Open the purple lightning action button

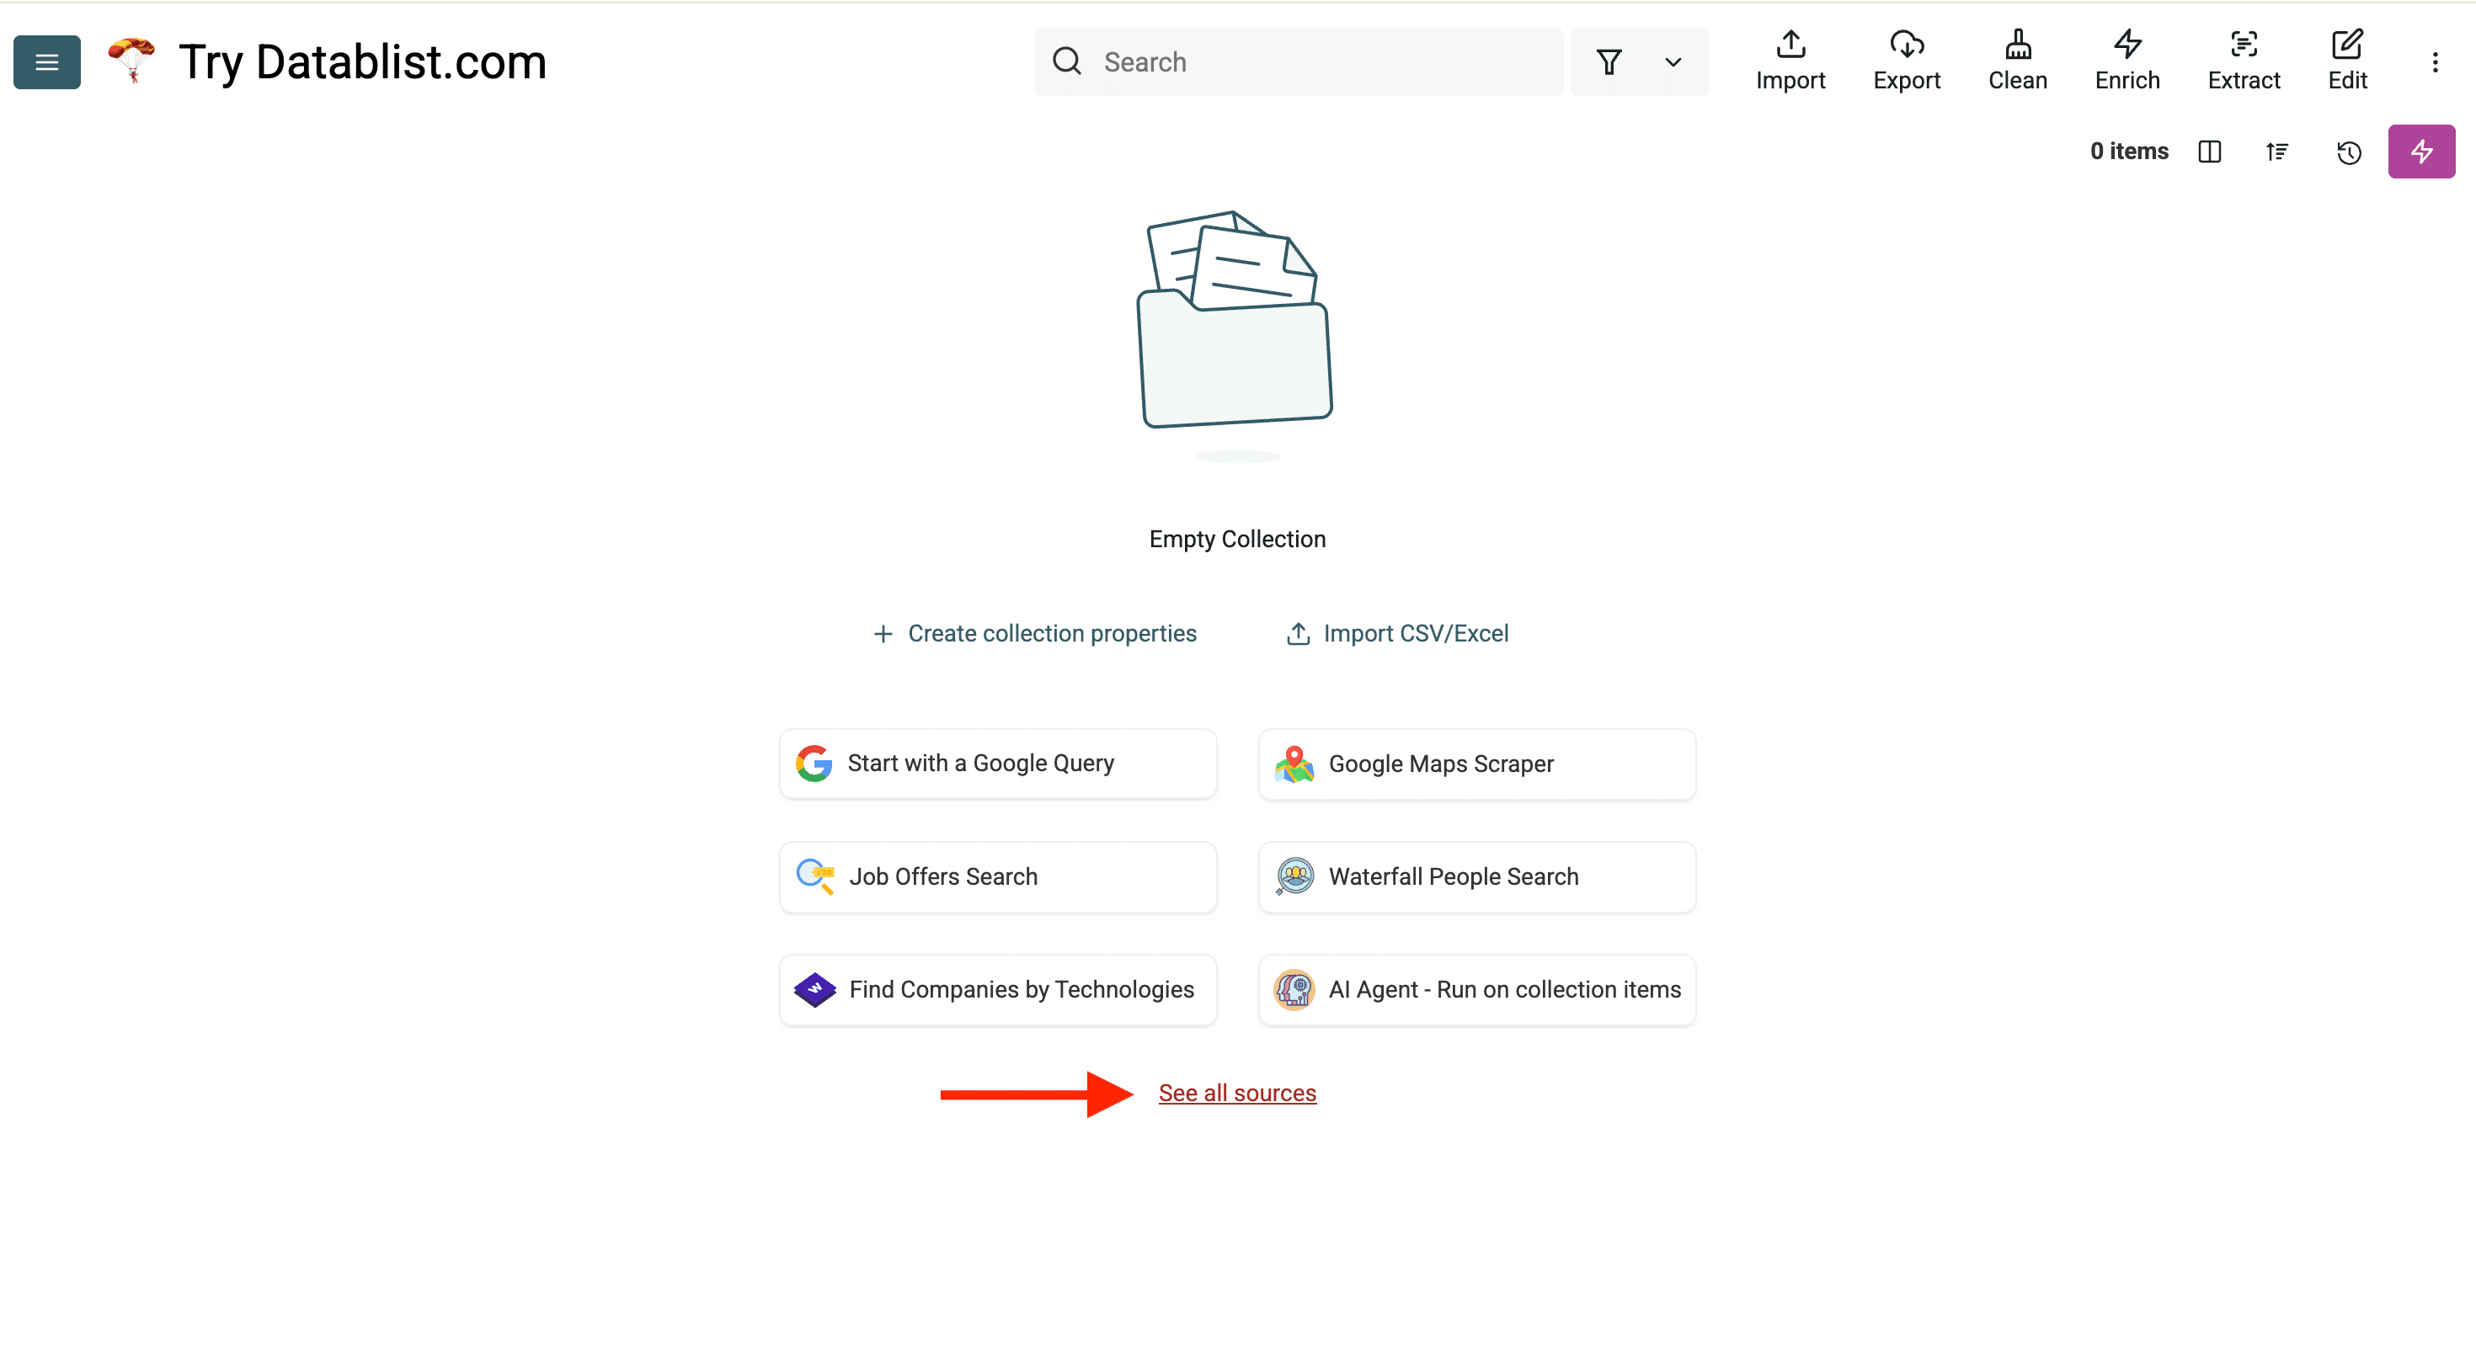coord(2421,151)
